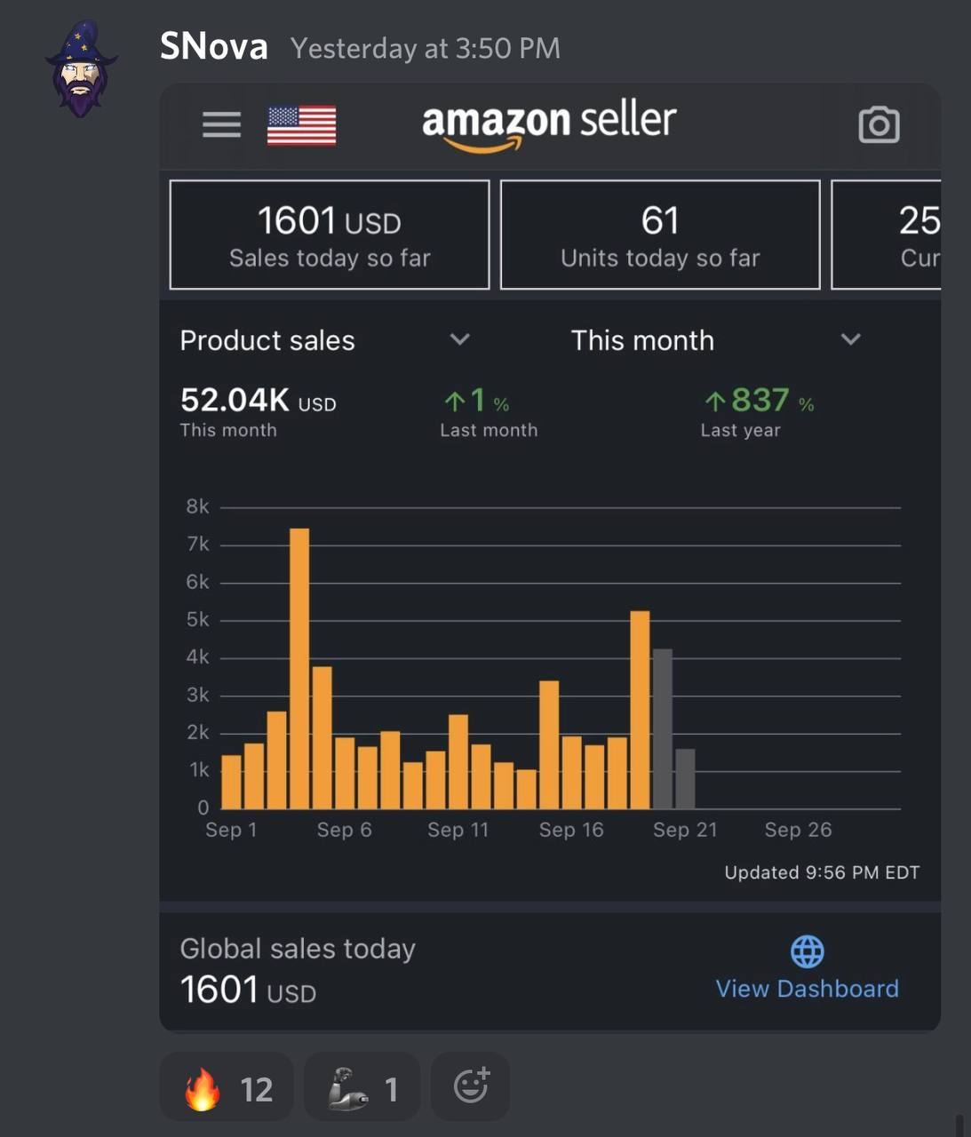Select the partially visible third metric card

click(x=886, y=235)
